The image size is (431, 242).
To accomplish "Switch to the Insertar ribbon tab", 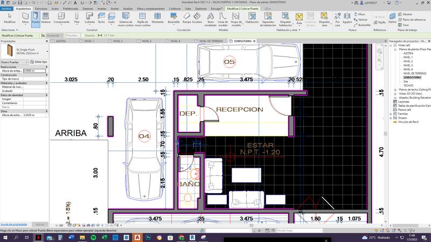I will pos(102,9).
